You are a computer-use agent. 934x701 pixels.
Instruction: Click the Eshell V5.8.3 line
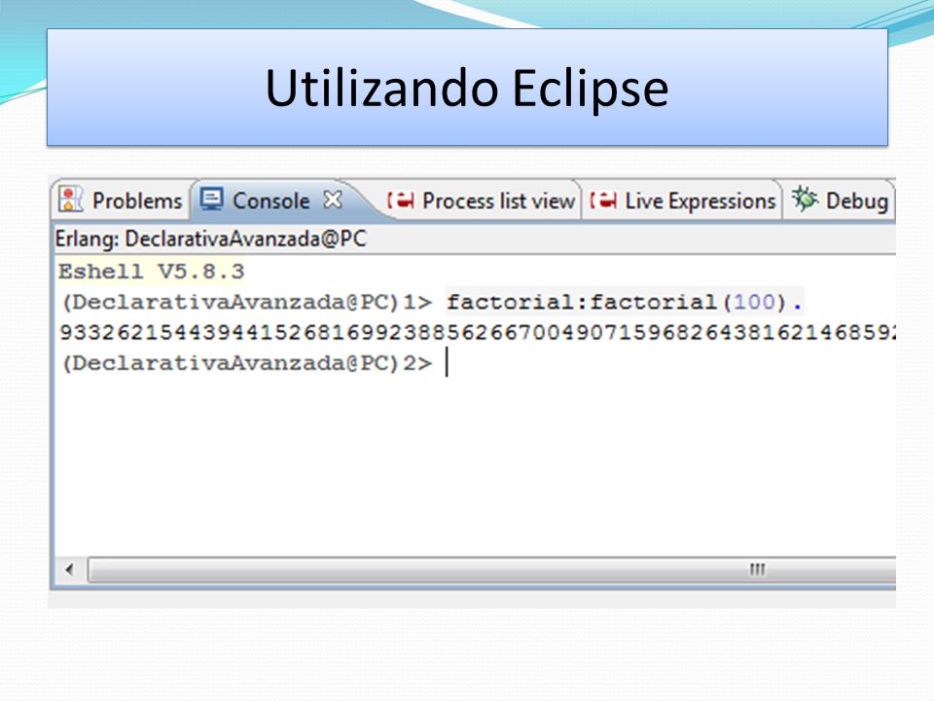click(152, 272)
